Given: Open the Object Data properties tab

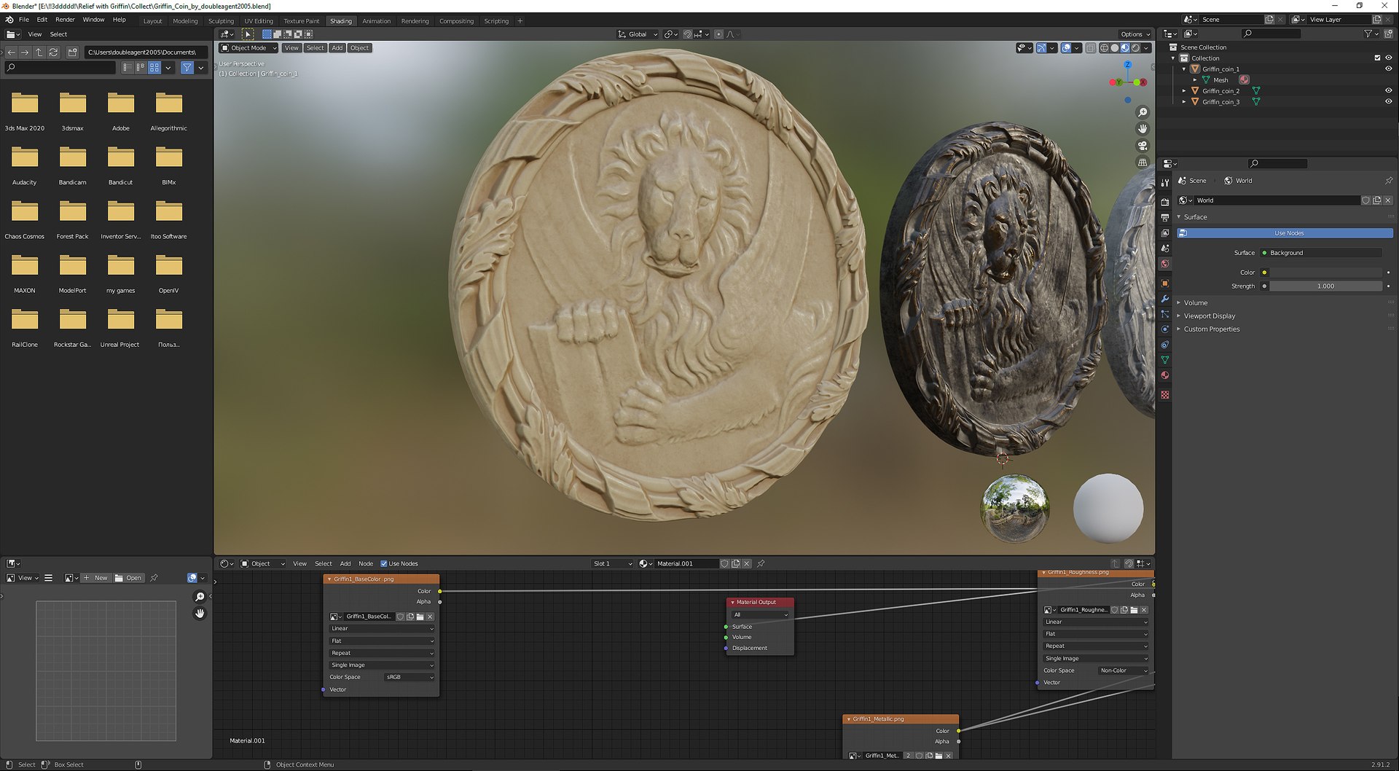Looking at the screenshot, I should 1165,360.
